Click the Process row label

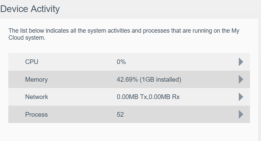pos(36,115)
